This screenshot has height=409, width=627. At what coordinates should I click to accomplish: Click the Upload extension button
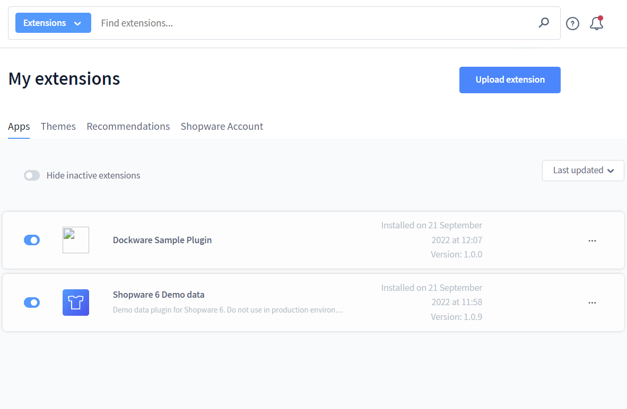pos(510,80)
